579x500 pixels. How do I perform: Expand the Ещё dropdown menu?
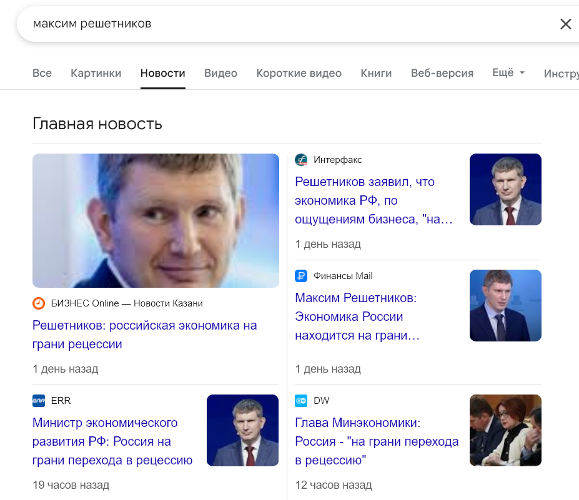[508, 72]
